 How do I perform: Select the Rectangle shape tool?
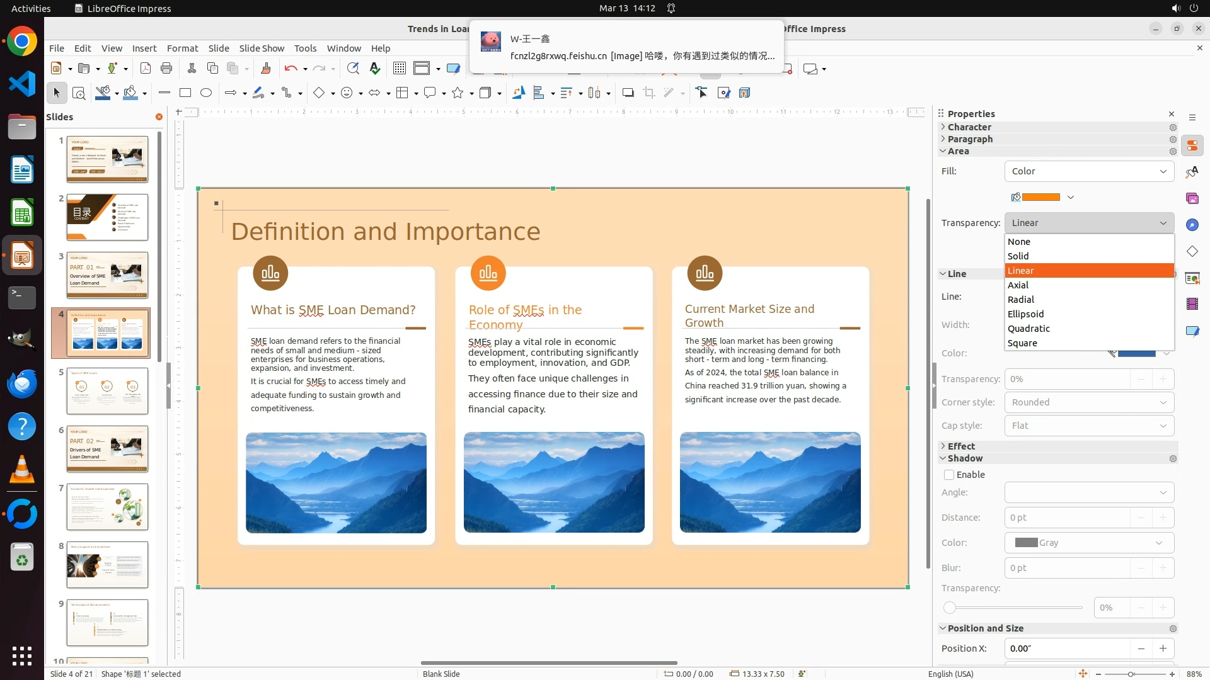[185, 93]
